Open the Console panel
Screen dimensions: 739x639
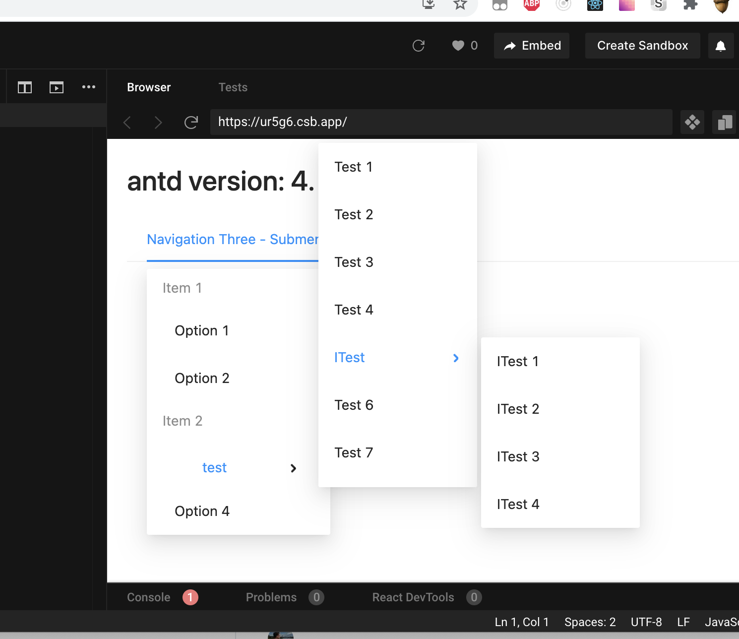tap(148, 597)
